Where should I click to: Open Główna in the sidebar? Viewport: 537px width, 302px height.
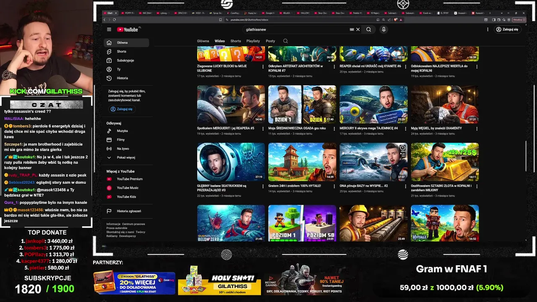(126, 42)
